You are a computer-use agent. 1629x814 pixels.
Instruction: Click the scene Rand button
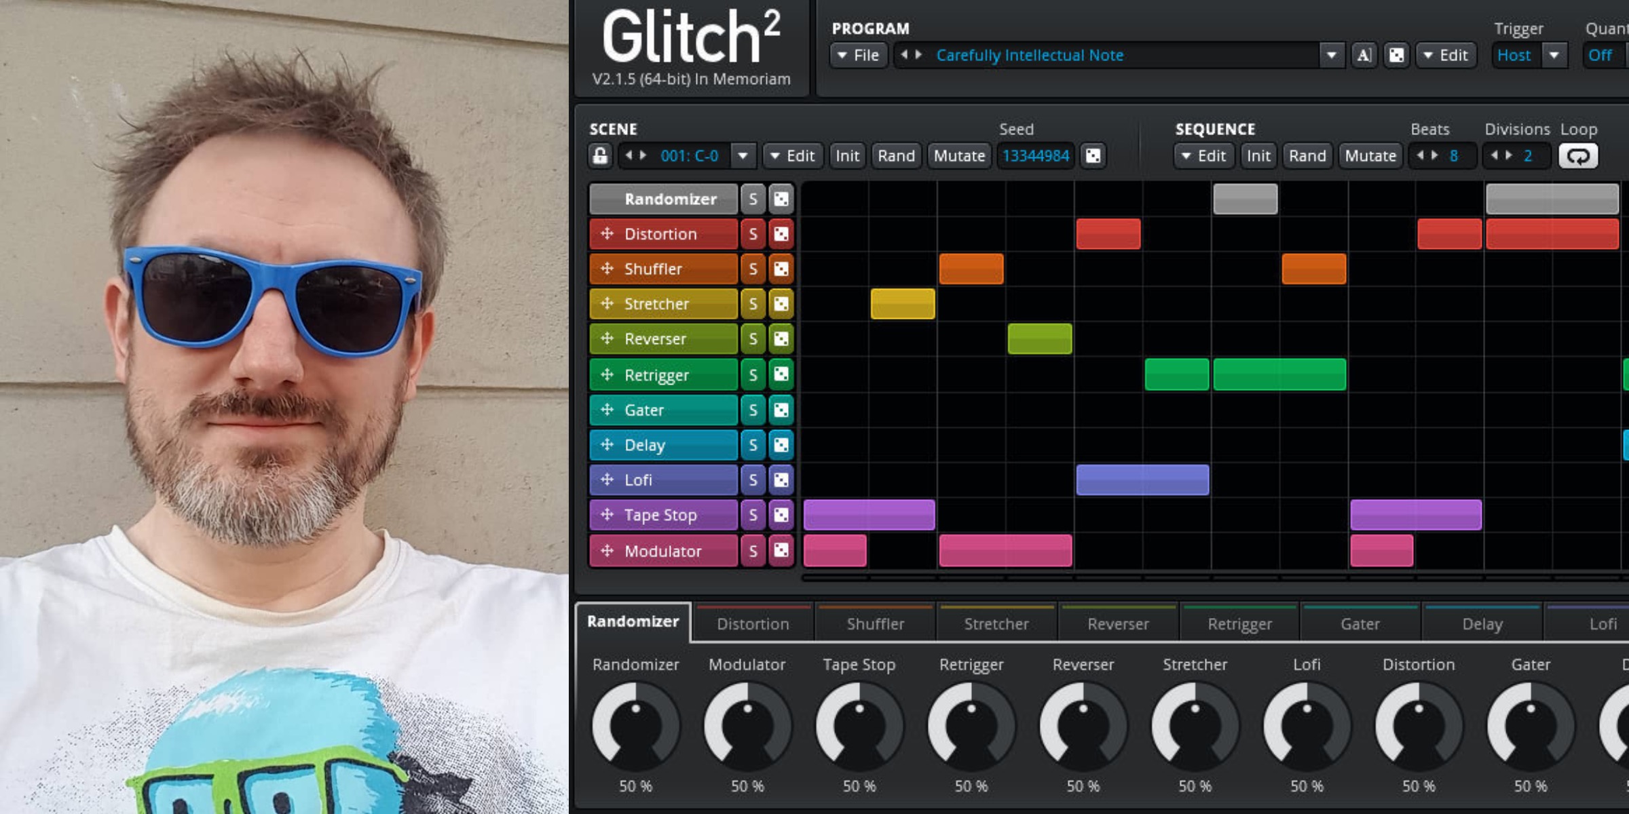click(x=896, y=156)
